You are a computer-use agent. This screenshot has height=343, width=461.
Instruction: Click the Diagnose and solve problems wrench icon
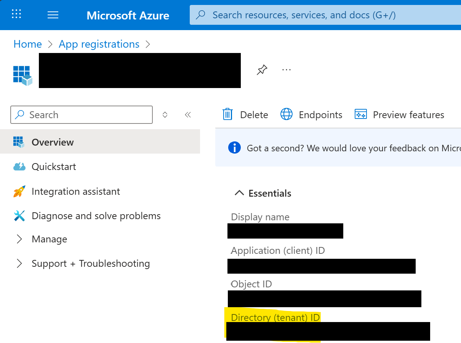click(18, 215)
